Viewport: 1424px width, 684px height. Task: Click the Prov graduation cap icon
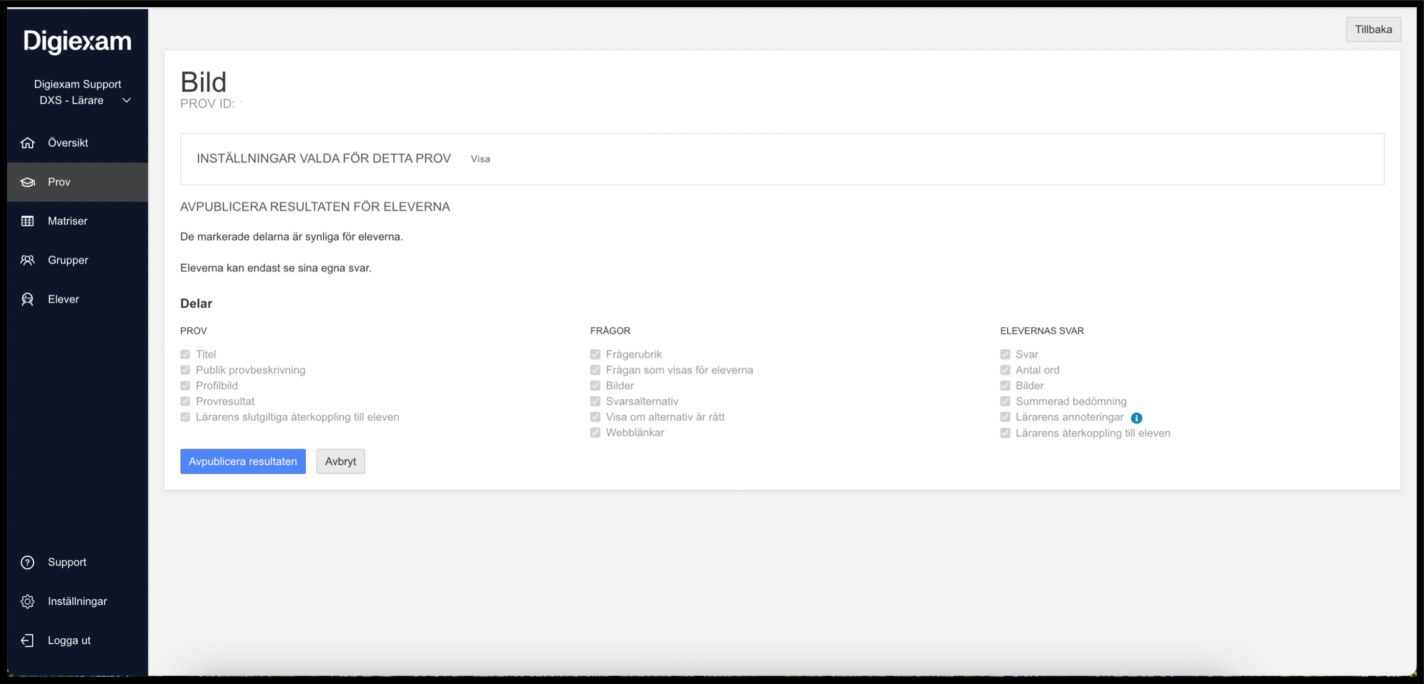click(x=27, y=182)
